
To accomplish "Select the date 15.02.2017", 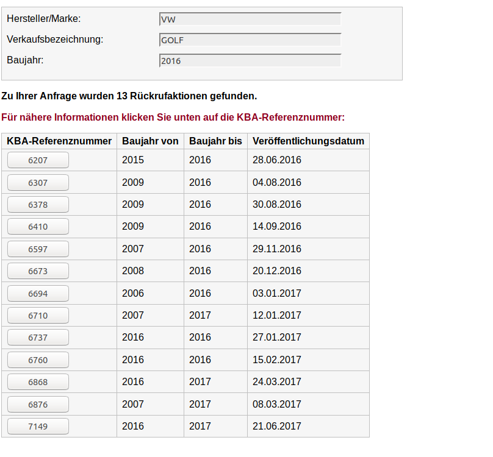I will (277, 360).
